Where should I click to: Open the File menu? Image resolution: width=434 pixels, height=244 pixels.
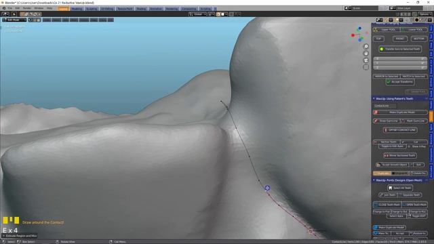tap(10, 8)
